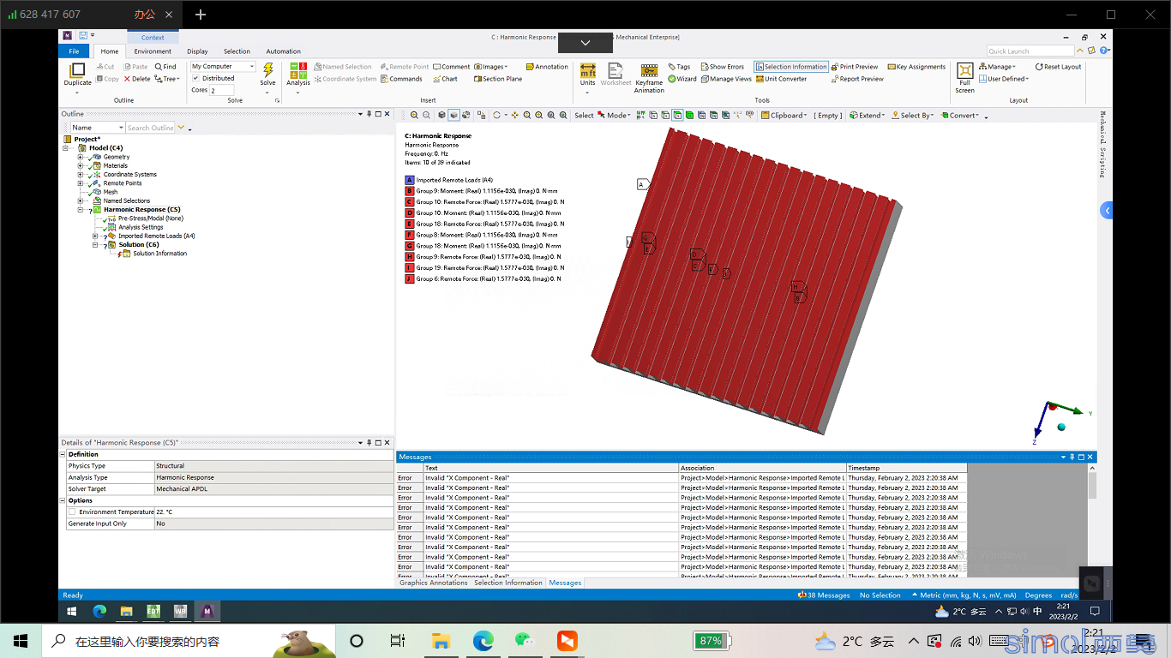
Task: Select Named Selections in the tree
Action: 126,200
